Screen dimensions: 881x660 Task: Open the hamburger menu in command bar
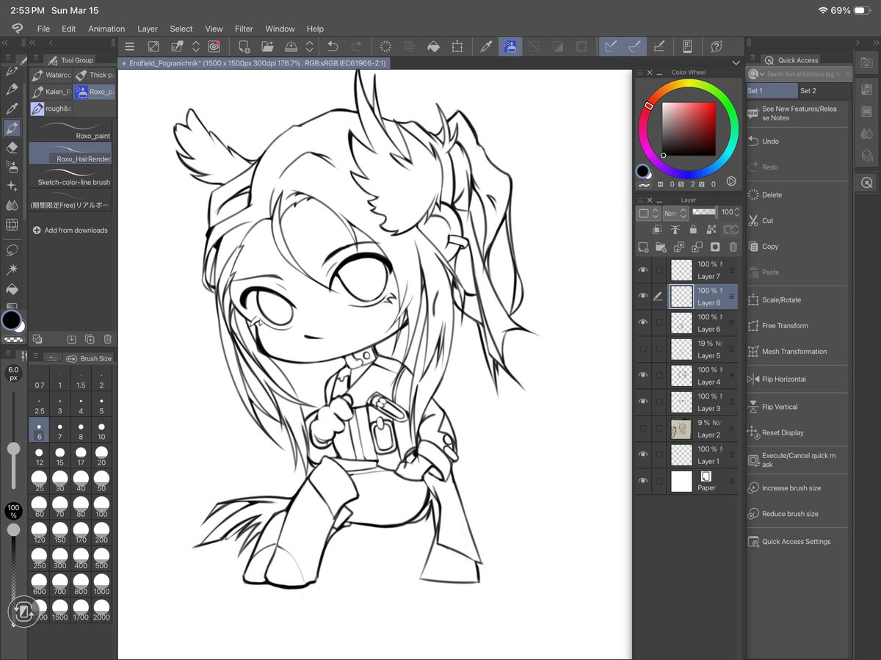pos(130,46)
